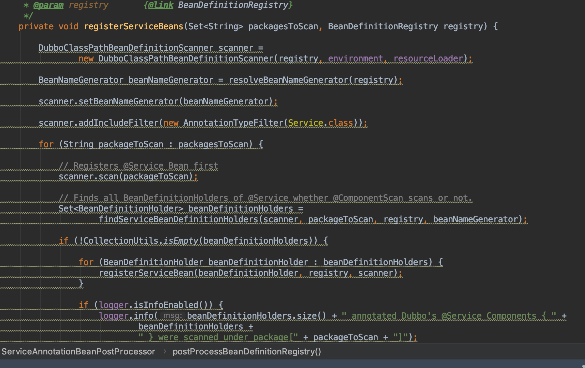Click the info method on logger.info

click(143, 316)
